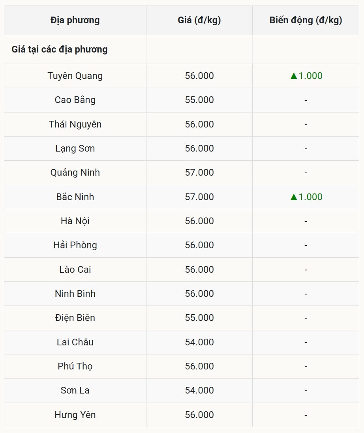Select the Thái Nguyên cell
Image resolution: width=364 pixels, height=433 pixels.
(75, 124)
